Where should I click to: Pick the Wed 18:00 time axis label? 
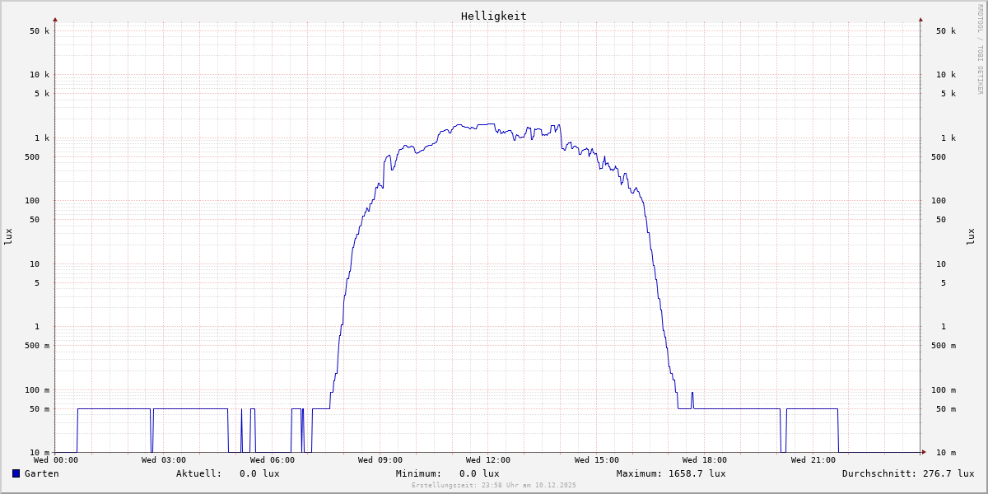point(704,460)
